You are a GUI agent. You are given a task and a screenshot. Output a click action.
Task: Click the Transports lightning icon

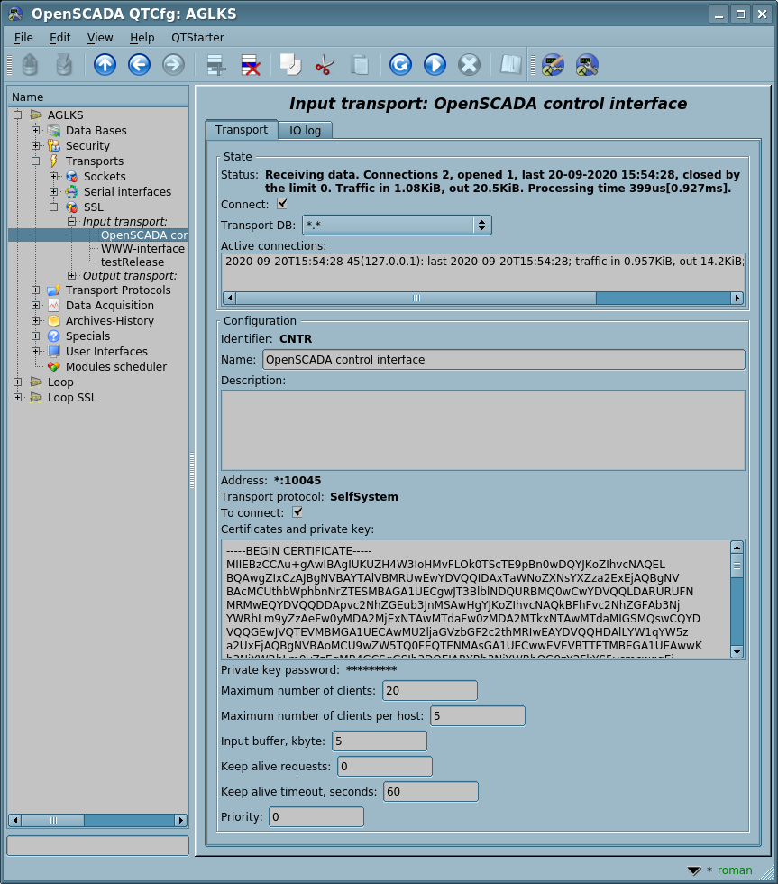click(x=54, y=161)
